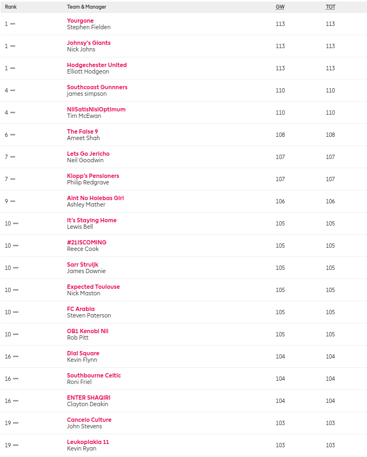Click rank status icon for Leukoplakia 11
This screenshot has width=367, height=457.
click(x=16, y=445)
